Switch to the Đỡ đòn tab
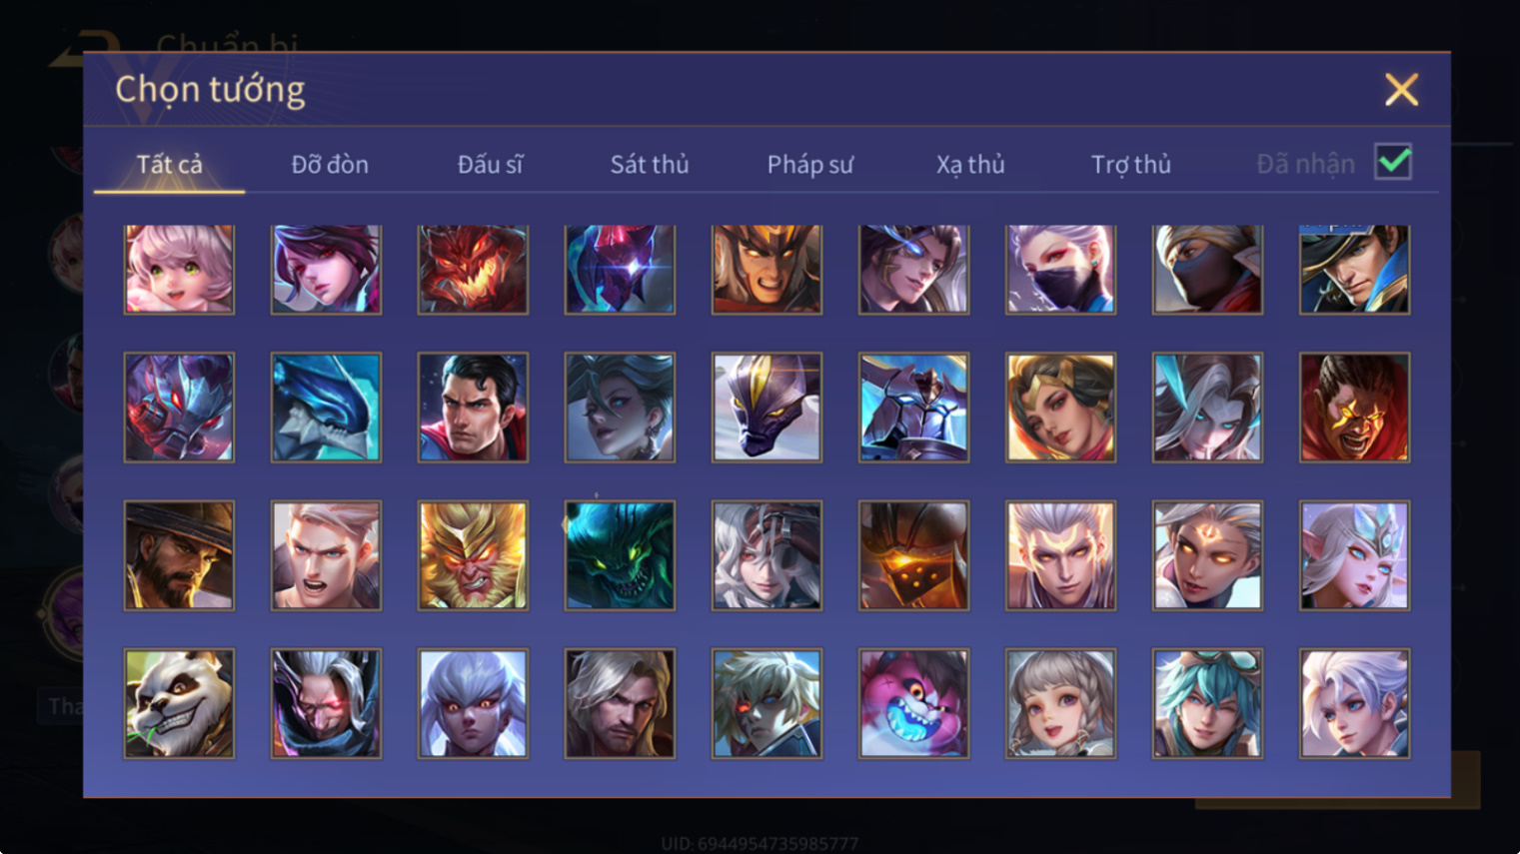 (330, 164)
